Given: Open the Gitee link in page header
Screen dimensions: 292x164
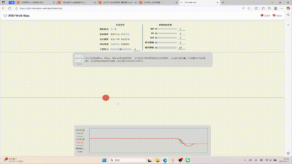Looking at the screenshot, I should [x=277, y=15].
